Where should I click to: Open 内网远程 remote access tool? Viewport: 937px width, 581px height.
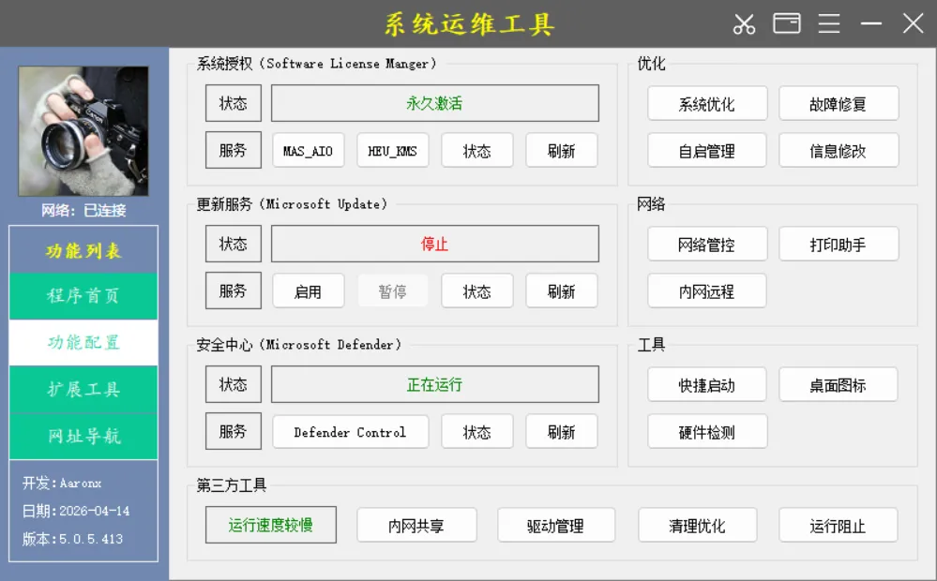point(706,290)
